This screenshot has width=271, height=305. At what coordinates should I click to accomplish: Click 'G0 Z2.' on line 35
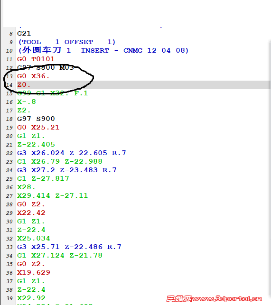click(31, 264)
